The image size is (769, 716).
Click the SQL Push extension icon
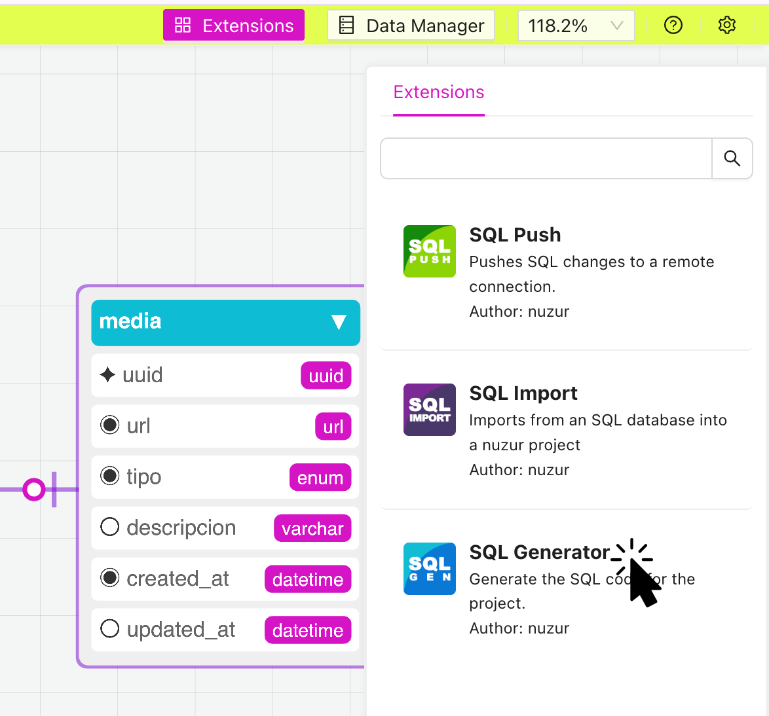coord(429,251)
